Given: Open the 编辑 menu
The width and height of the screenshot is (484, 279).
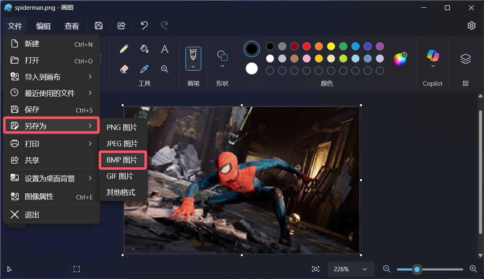Looking at the screenshot, I should pyautogui.click(x=43, y=26).
